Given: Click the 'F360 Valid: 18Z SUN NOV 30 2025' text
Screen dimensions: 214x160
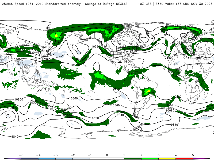Looking at the screenshot, I should 184,4.
